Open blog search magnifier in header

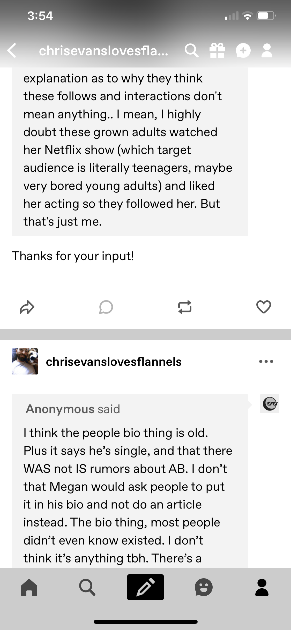coord(192,50)
